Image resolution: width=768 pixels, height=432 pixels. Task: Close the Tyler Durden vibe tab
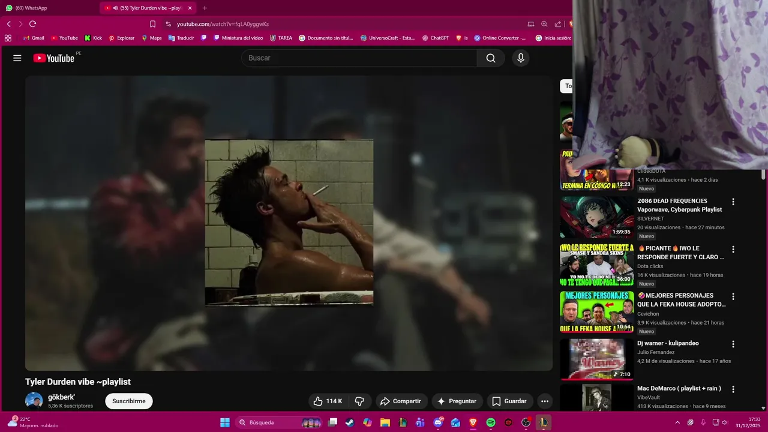190,8
